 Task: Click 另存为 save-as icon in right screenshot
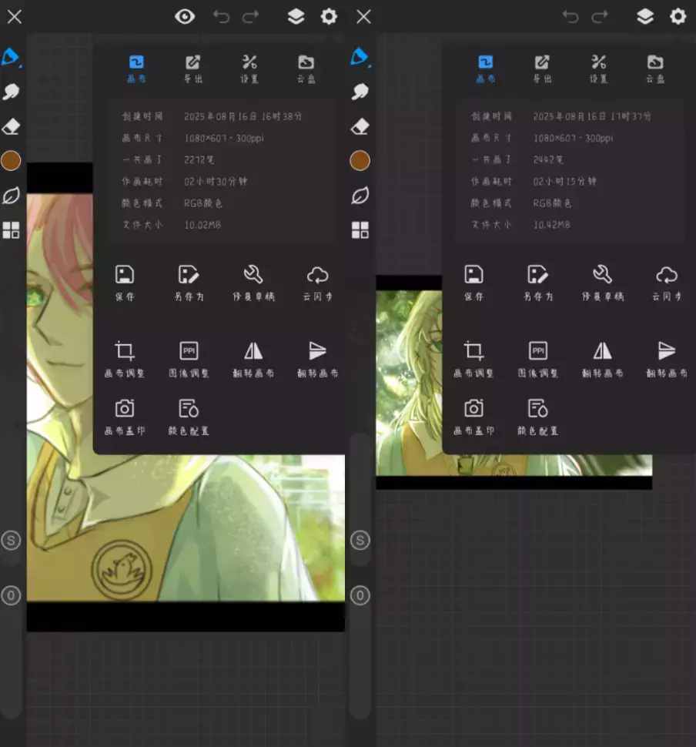click(538, 283)
